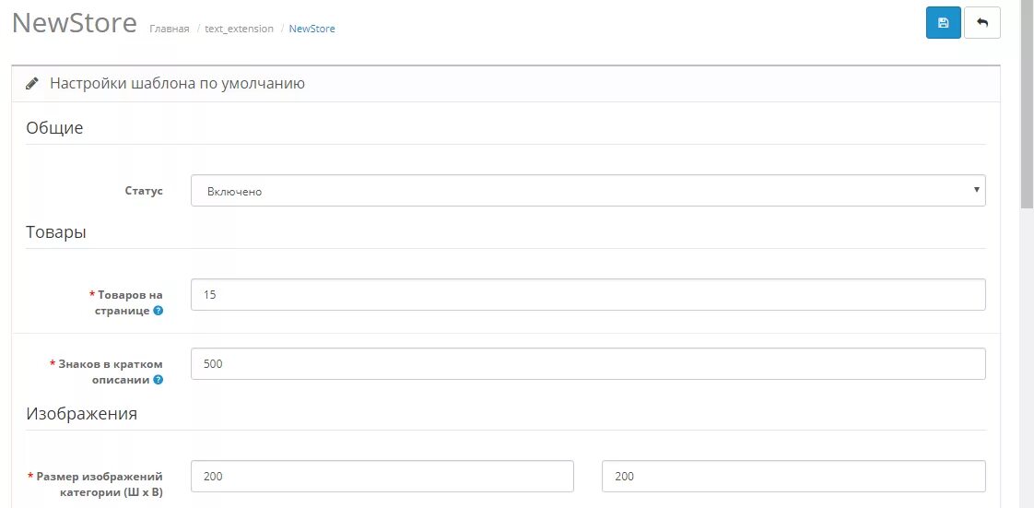Click the category image width field (first 200)
Screen dimensions: 1034x508
[382, 477]
